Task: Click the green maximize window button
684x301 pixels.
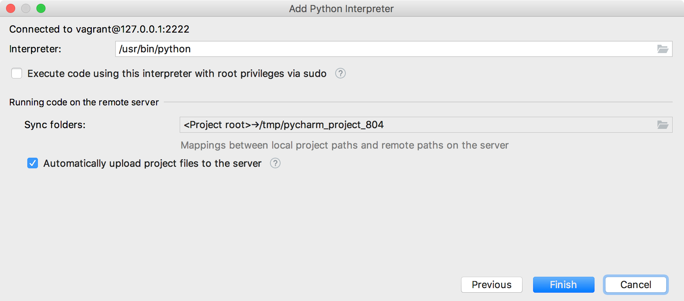Action: click(41, 8)
